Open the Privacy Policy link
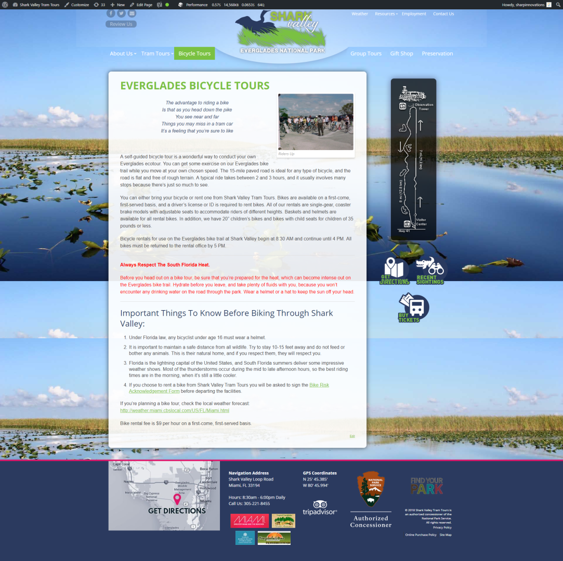The height and width of the screenshot is (561, 563). [442, 527]
